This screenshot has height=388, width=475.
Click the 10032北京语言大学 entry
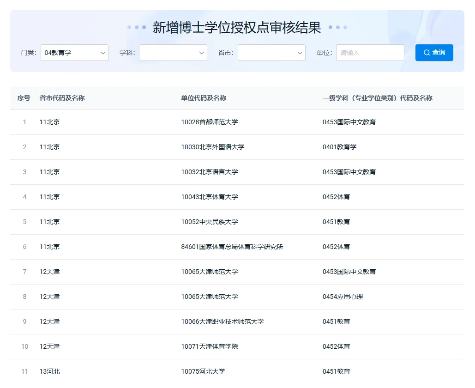tap(210, 172)
